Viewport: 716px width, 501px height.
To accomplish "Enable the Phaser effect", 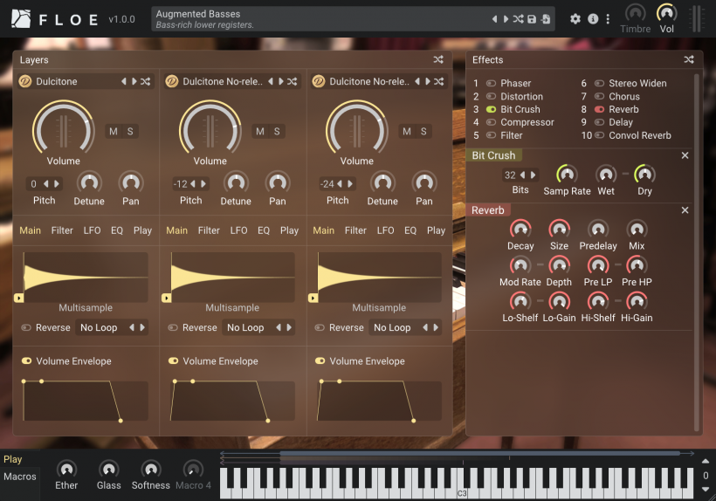I will tap(491, 84).
